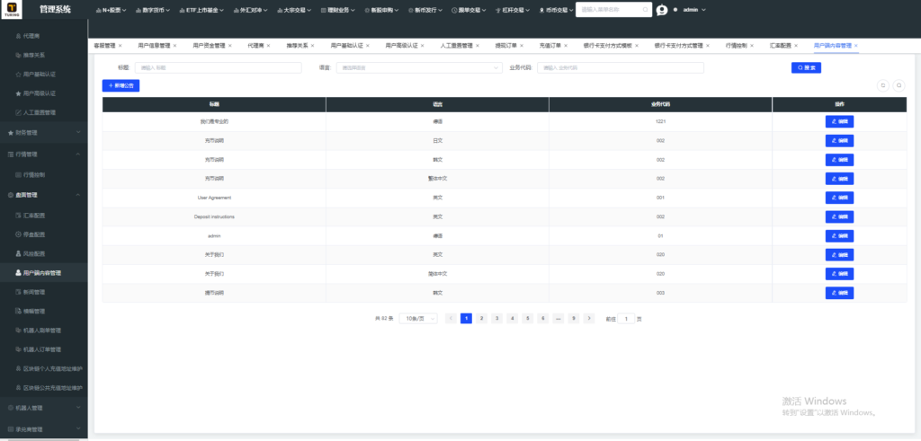The width and height of the screenshot is (921, 441).
Task: Collapse the 行情管理 sidebar group
Action: [44, 154]
